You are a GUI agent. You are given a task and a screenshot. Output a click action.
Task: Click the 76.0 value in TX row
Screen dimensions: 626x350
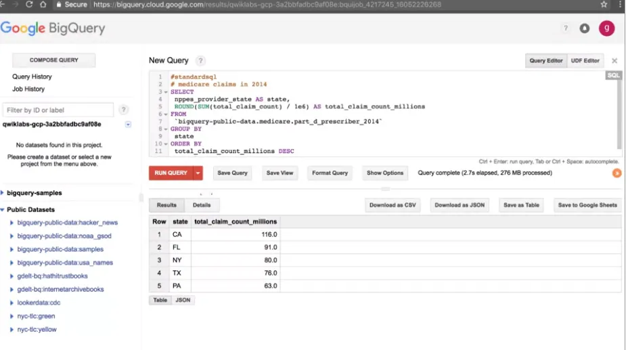[270, 273]
